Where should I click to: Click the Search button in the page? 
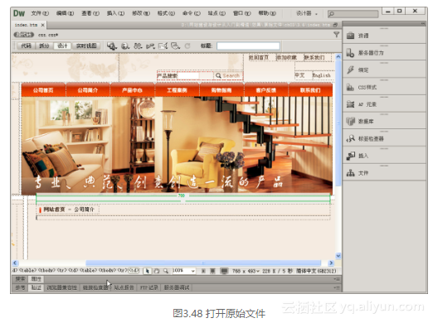tap(227, 75)
